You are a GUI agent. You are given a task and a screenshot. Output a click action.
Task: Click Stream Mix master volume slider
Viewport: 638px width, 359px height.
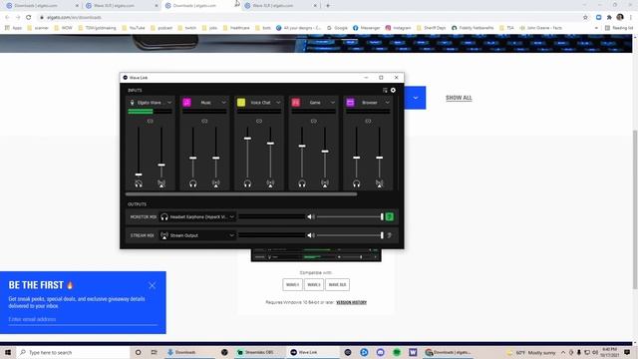350,235
